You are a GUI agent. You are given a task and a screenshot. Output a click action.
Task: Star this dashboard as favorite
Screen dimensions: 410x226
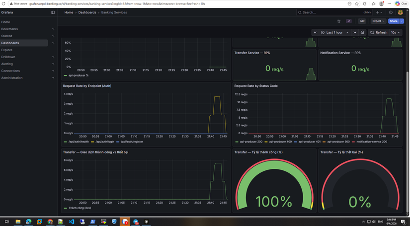click(339, 21)
